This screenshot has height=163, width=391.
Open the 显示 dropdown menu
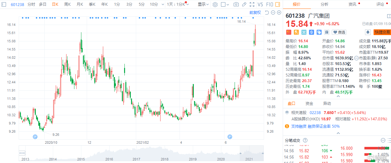(203, 4)
